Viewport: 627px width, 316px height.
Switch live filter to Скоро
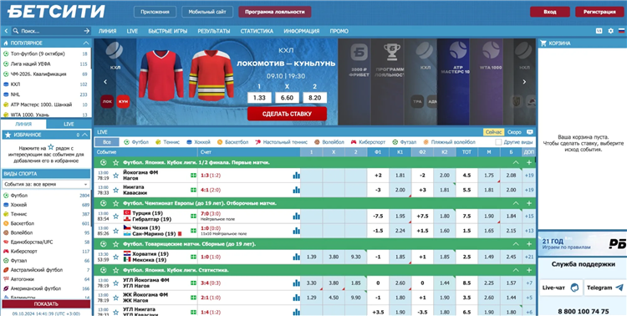514,132
